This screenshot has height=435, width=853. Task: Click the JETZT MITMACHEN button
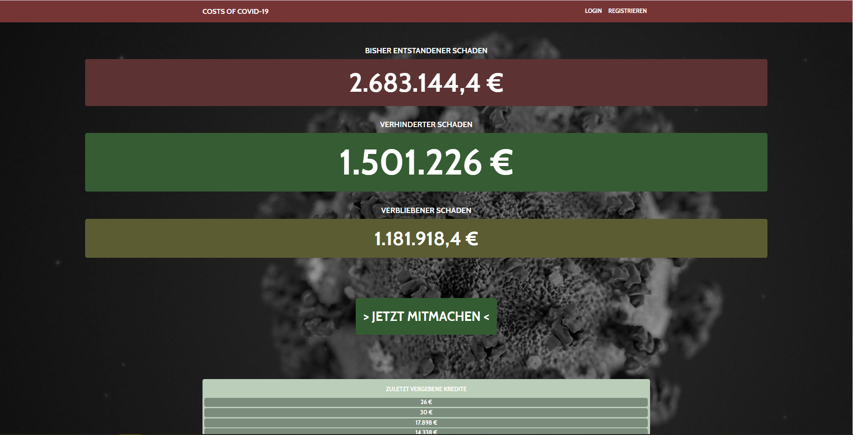[426, 316]
